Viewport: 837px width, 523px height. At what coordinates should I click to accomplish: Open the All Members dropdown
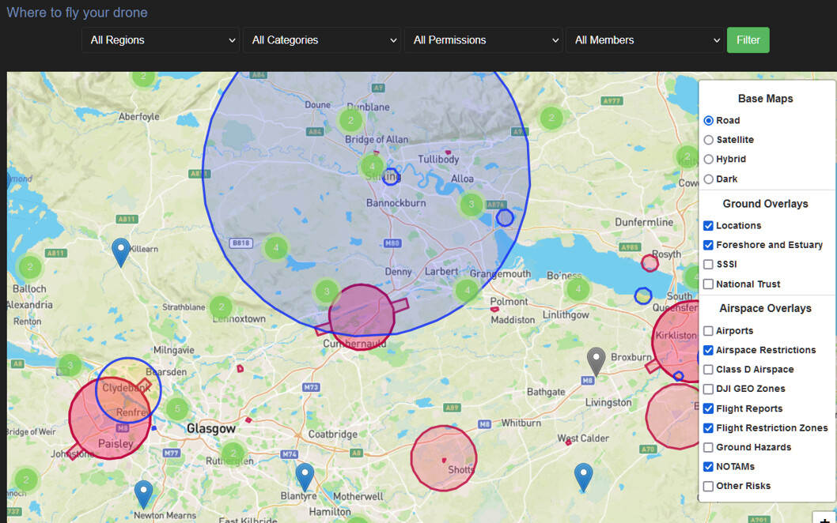click(x=645, y=40)
